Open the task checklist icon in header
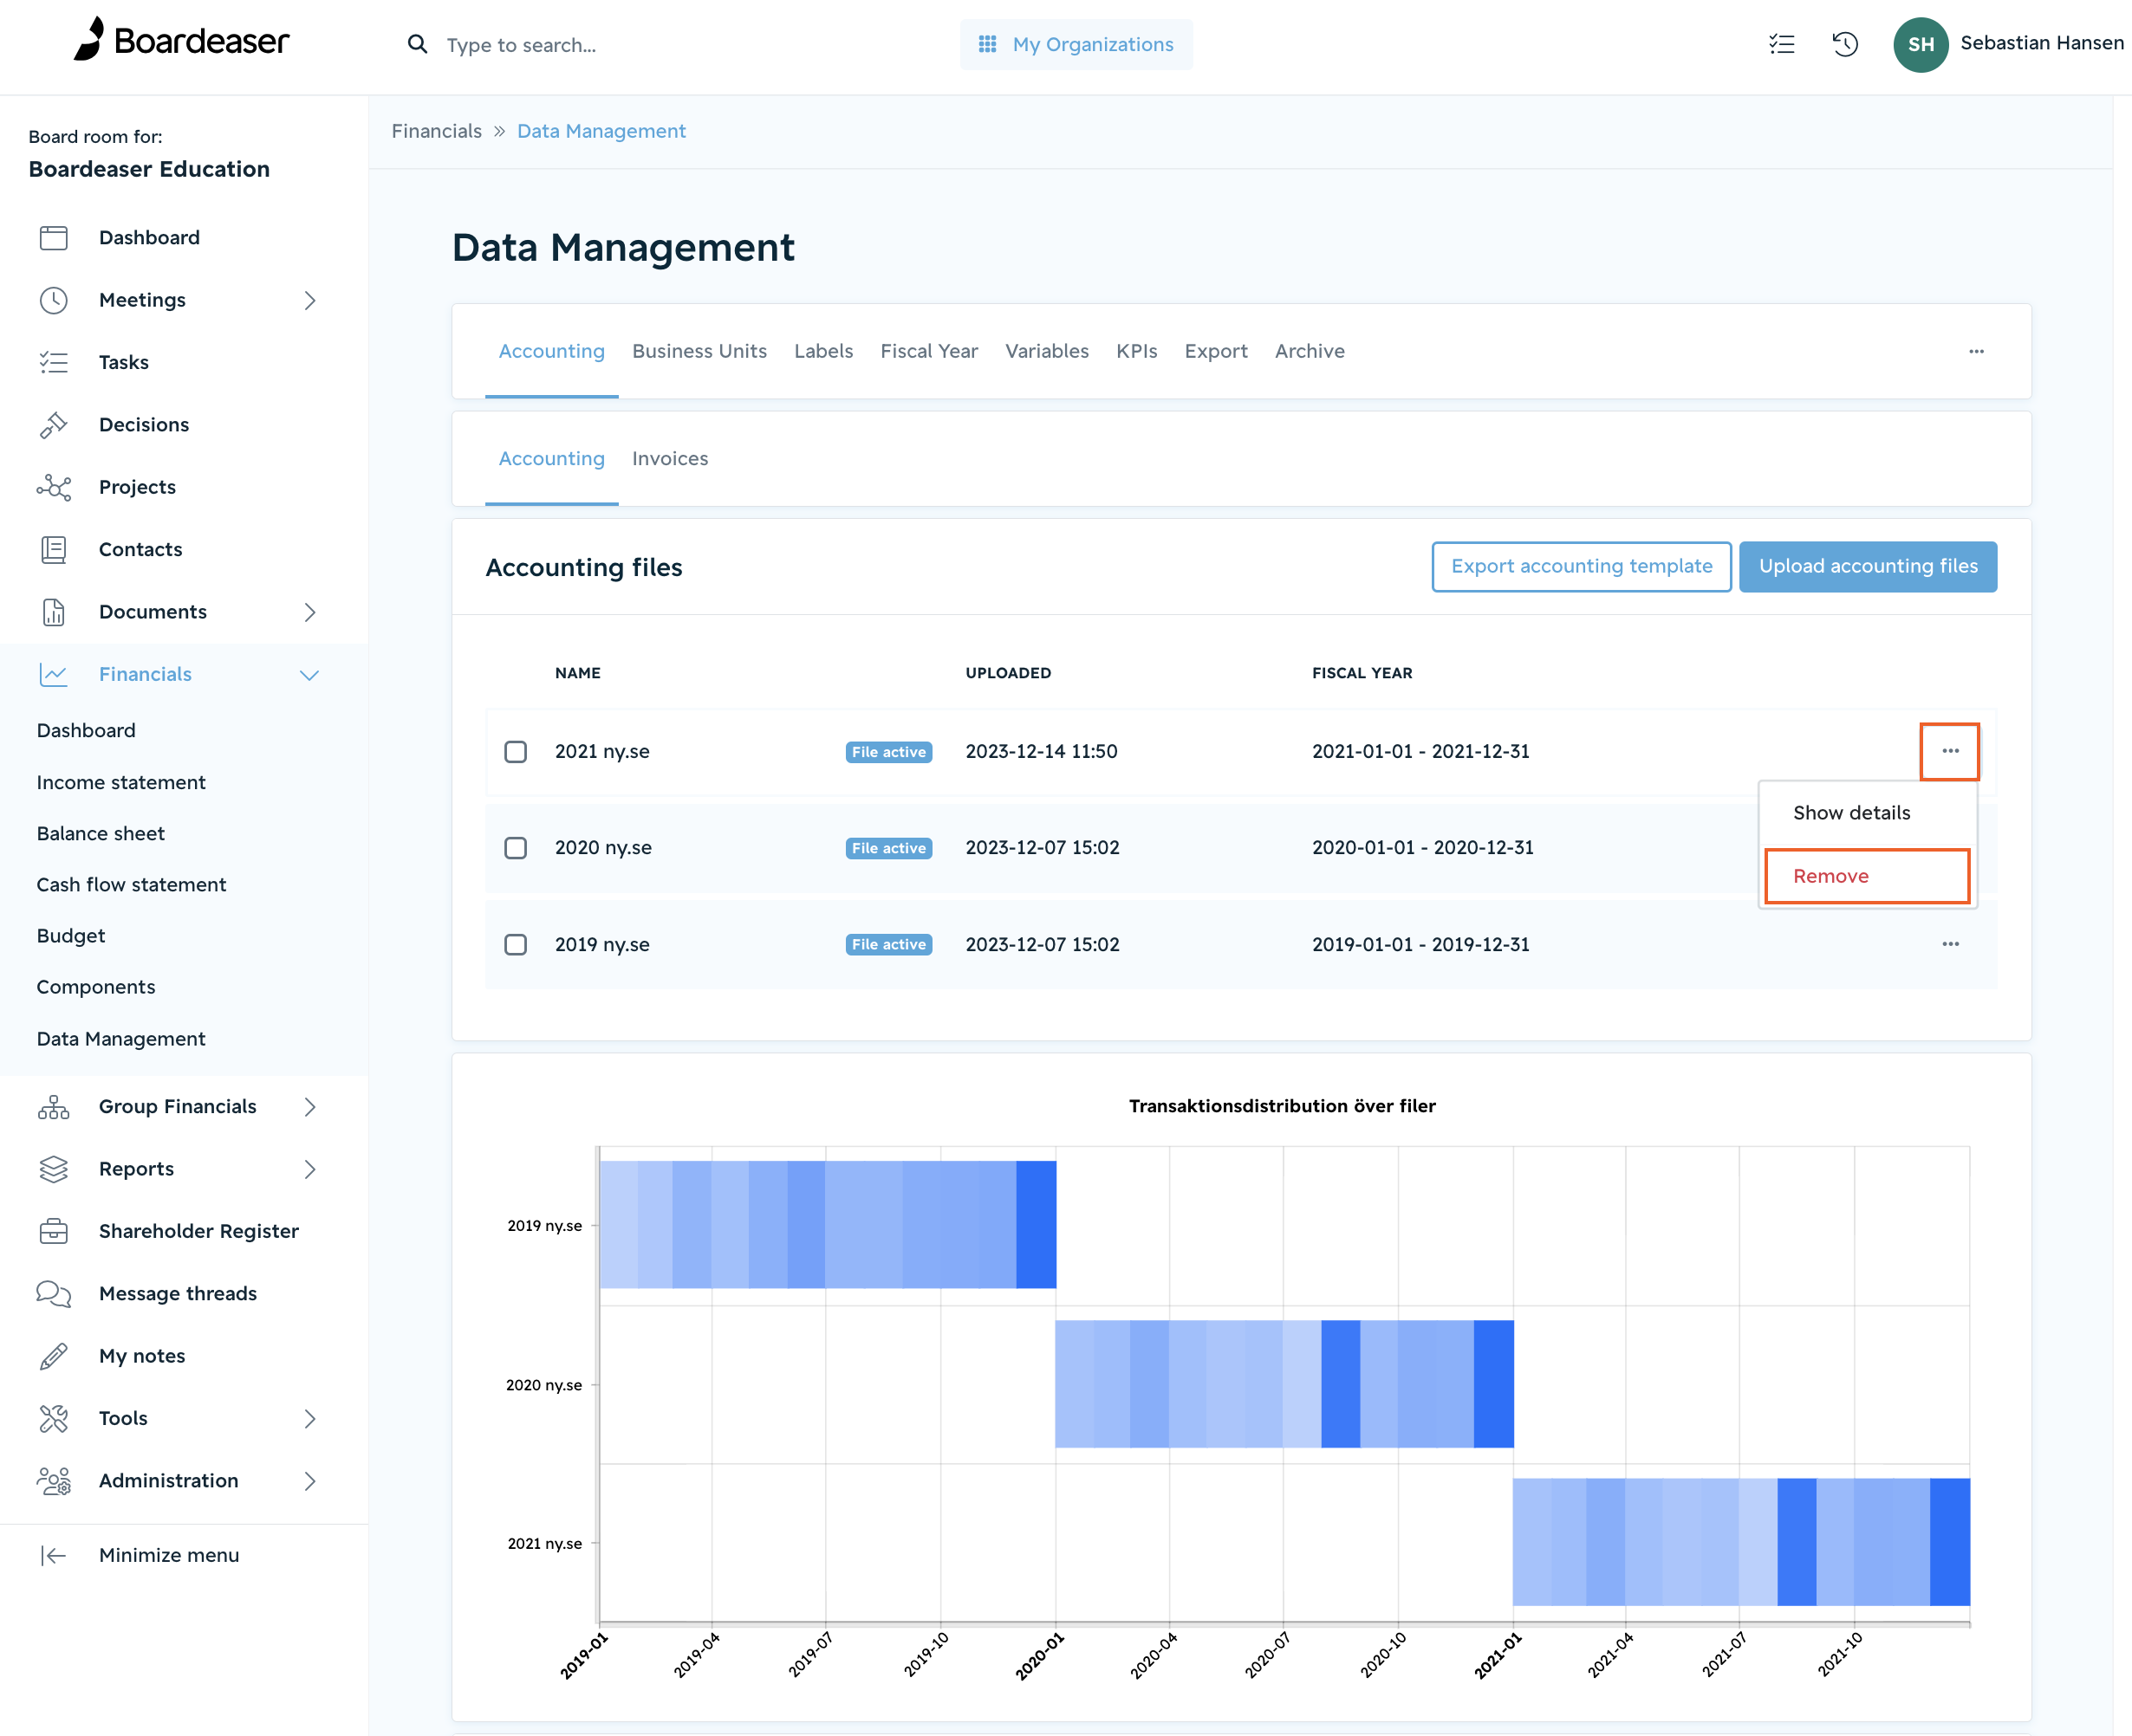 click(x=1781, y=44)
